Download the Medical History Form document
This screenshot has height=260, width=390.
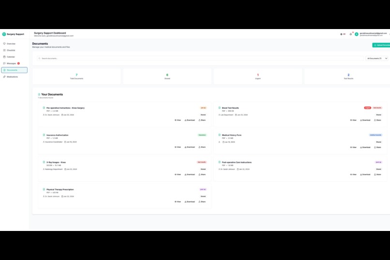pyautogui.click(x=365, y=147)
